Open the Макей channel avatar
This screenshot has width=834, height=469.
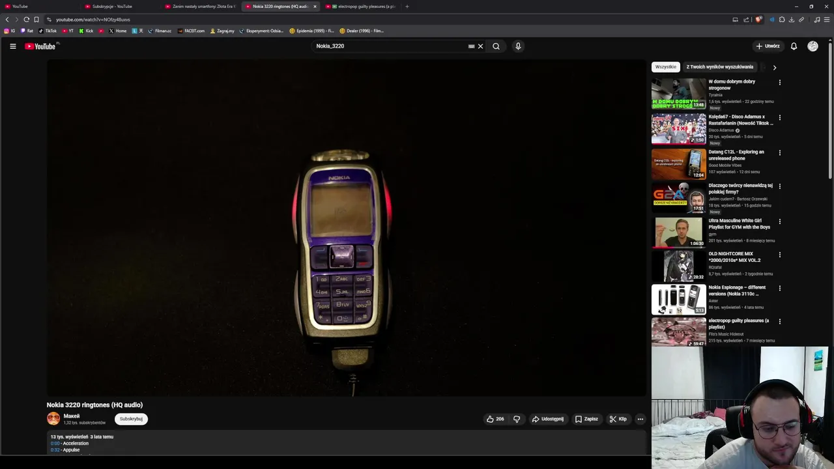coord(53,419)
